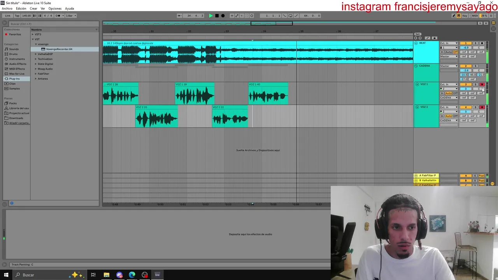
Task: Set VOZ 1 monitor to Auto
Action: (x=449, y=93)
